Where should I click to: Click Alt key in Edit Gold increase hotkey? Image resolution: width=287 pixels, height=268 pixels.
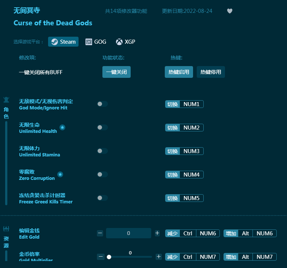click(245, 233)
